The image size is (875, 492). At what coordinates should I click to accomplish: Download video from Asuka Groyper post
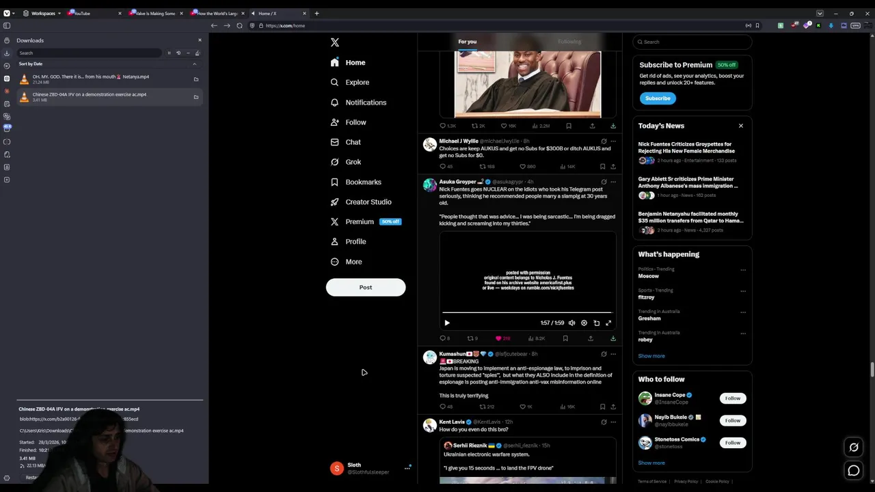pos(613,338)
